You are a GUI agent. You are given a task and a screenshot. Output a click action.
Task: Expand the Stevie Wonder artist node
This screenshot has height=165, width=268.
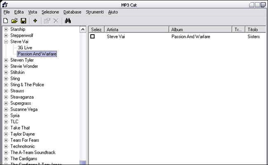click(6, 66)
